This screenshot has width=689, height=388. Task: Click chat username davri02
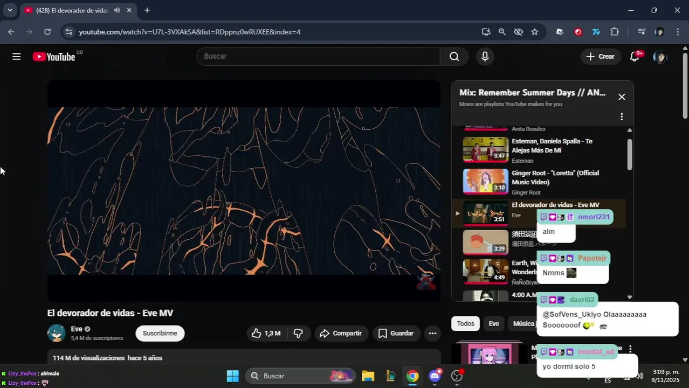pos(582,300)
